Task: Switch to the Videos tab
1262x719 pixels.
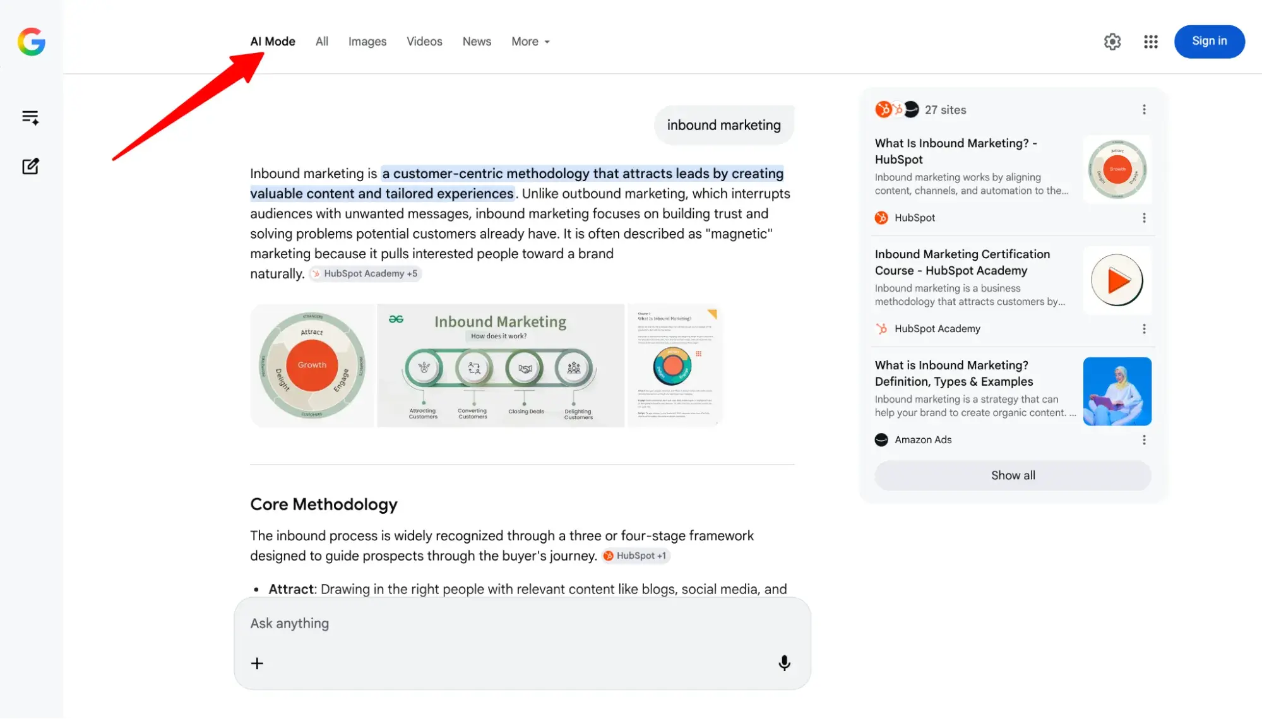Action: [x=424, y=42]
